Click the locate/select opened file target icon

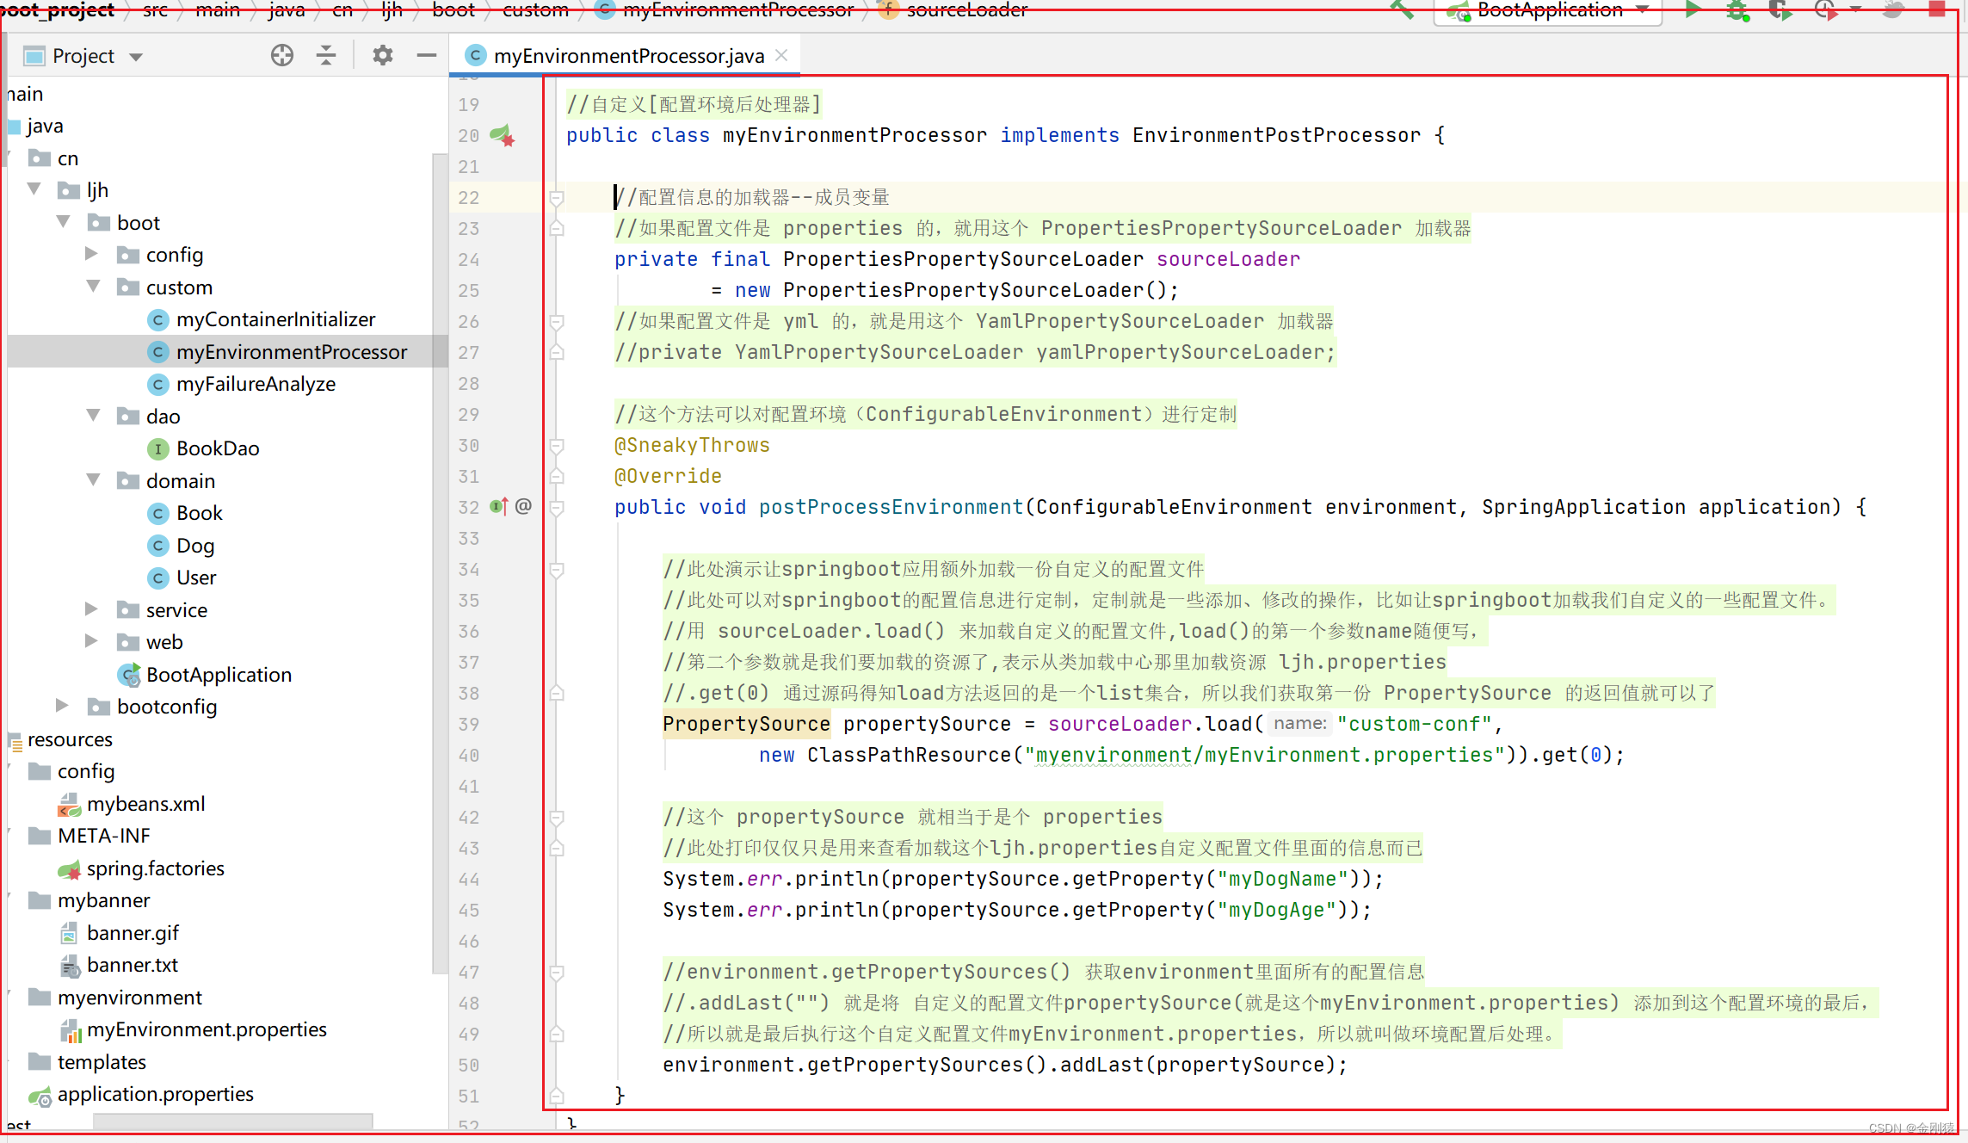click(x=282, y=56)
